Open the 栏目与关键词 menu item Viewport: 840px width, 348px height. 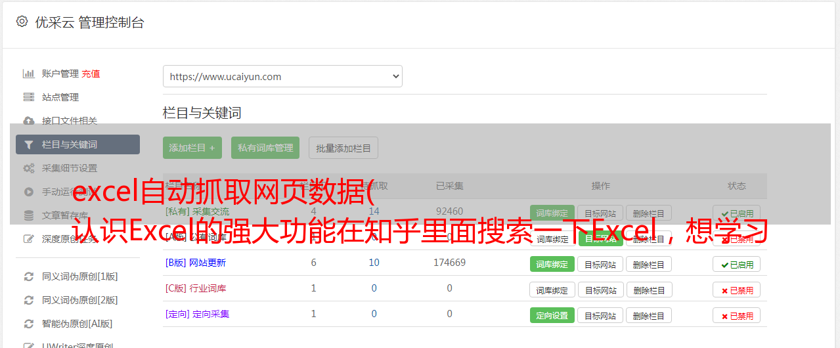[x=77, y=144]
